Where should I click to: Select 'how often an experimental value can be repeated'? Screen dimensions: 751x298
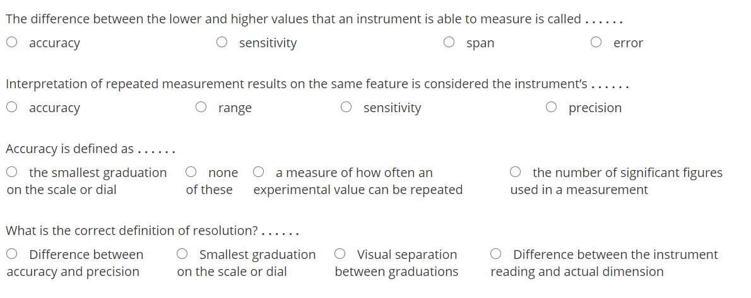[x=259, y=172]
